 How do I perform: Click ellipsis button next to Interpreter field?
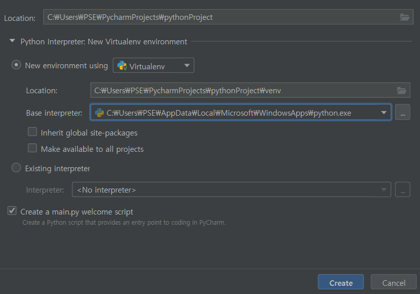tap(403, 190)
